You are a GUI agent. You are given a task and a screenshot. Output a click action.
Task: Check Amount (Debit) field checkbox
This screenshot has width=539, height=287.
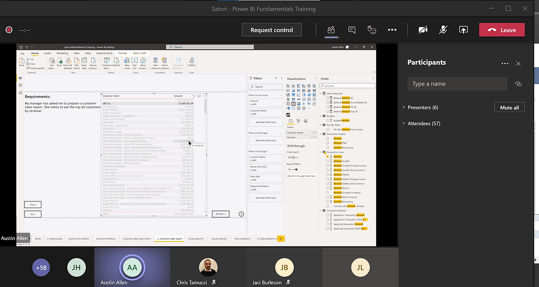[x=328, y=174]
